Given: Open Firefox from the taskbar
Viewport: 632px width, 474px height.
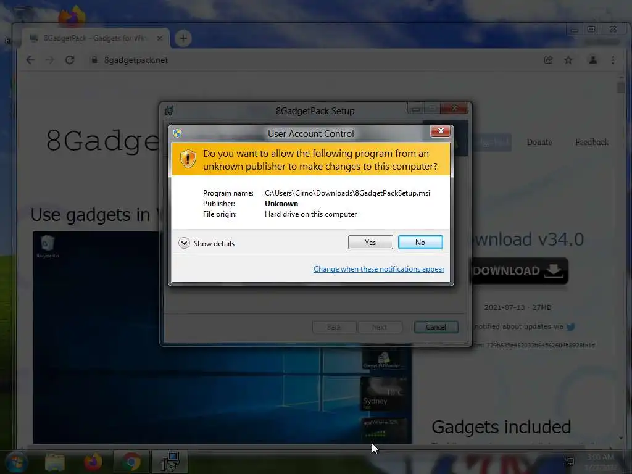Looking at the screenshot, I should (93, 462).
